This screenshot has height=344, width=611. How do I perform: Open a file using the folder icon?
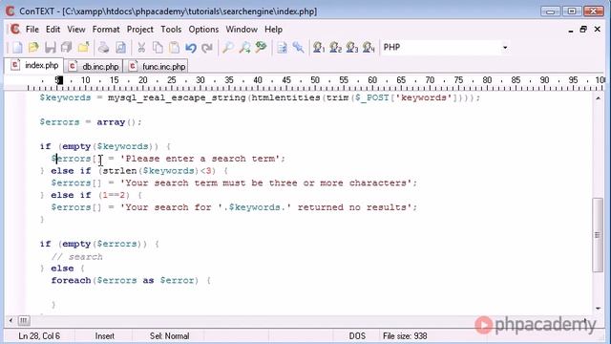point(33,48)
